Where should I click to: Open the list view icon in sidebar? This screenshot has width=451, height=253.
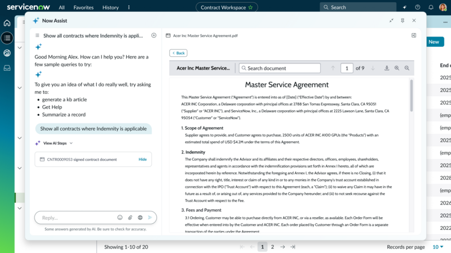7,38
